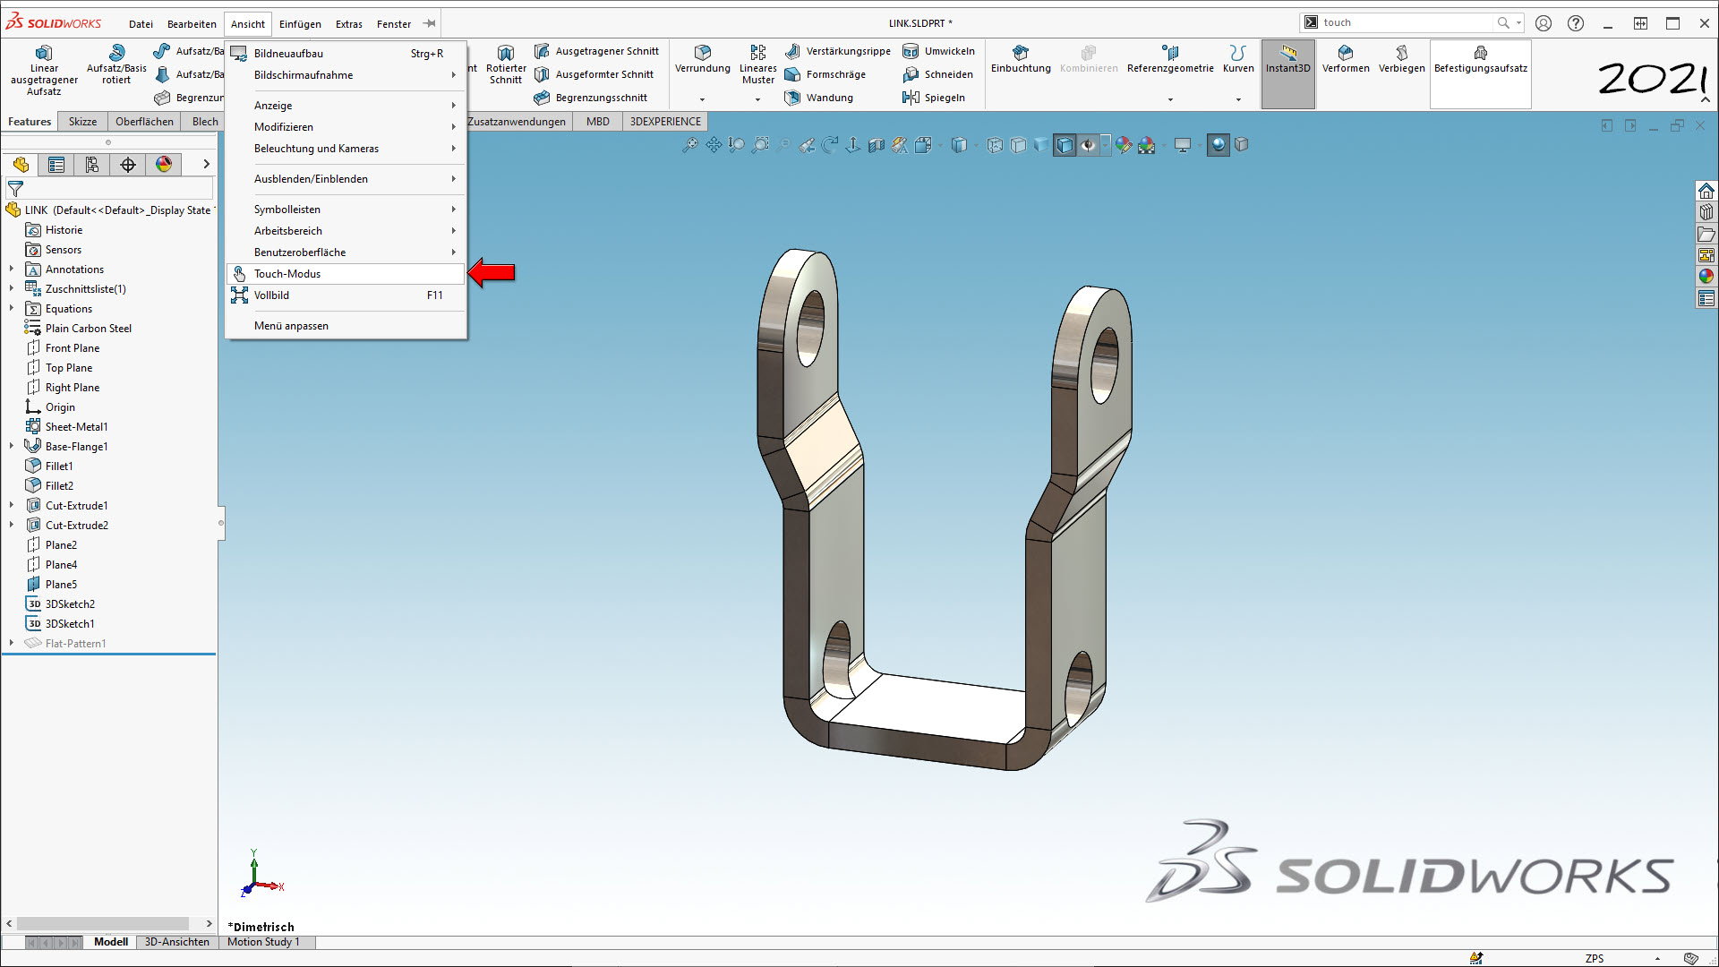Open SOLIDWORKS Resources home icon in task pane
This screenshot has height=967, width=1719.
point(1706,191)
